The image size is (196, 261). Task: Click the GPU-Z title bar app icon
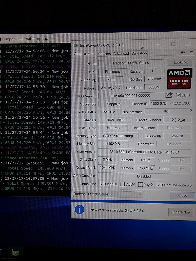[76, 45]
